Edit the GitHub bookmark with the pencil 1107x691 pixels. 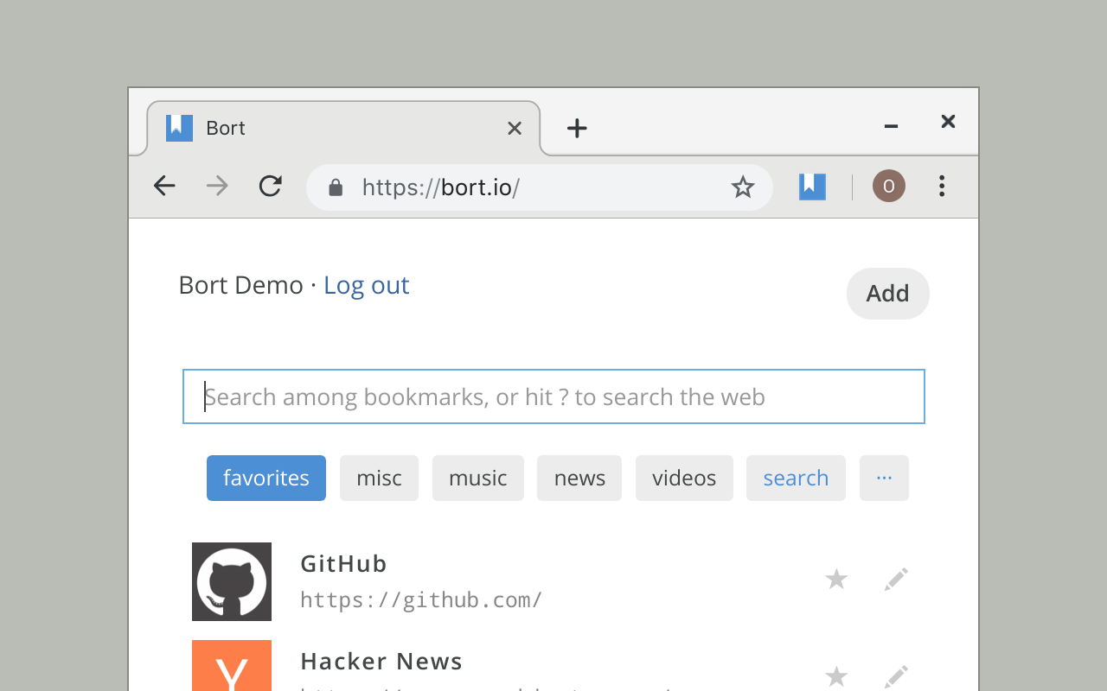(896, 580)
